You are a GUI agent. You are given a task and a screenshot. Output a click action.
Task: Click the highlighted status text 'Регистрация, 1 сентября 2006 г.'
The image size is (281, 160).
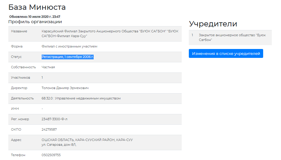[x=67, y=57]
